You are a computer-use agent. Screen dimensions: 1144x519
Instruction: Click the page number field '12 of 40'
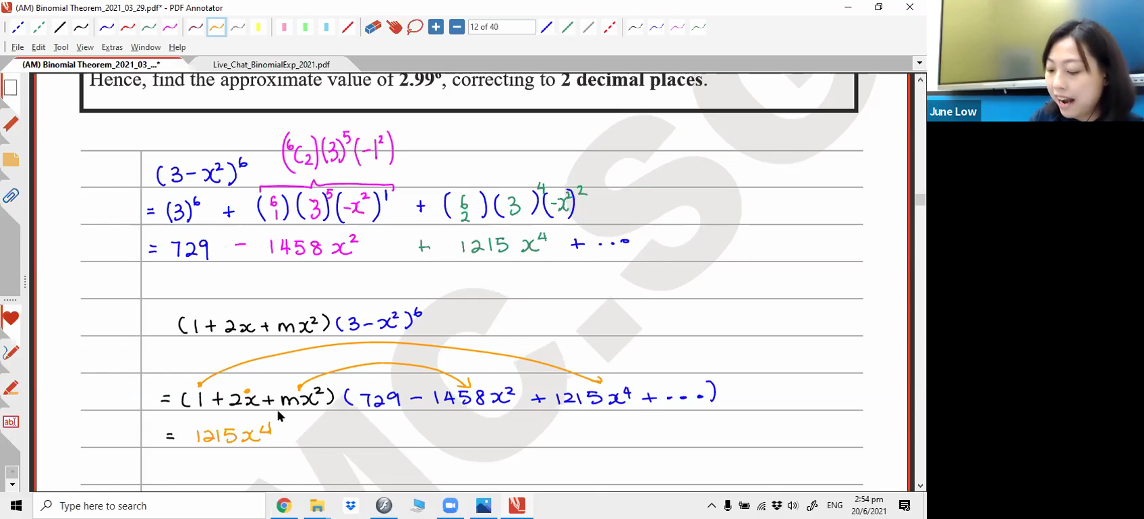coord(502,27)
